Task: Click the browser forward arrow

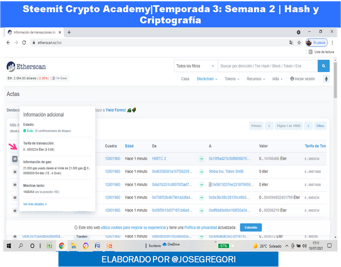Action: (x=16, y=43)
